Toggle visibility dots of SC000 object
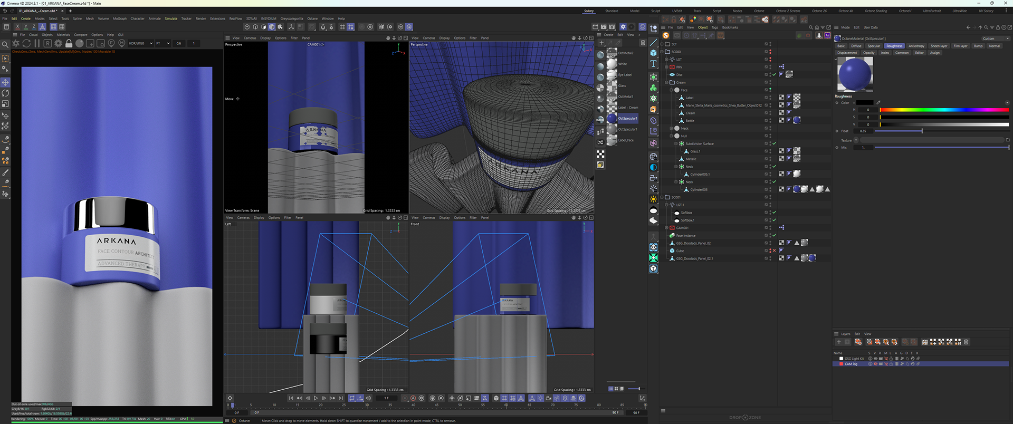This screenshot has height=424, width=1013. (x=770, y=52)
